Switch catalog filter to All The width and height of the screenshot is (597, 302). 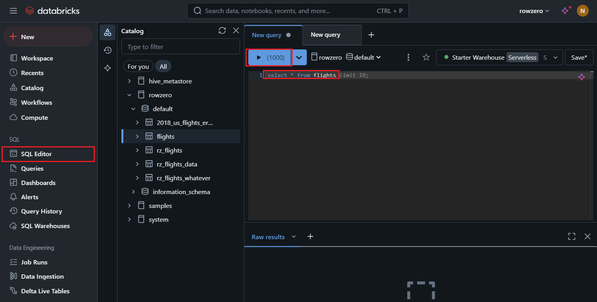tap(163, 66)
